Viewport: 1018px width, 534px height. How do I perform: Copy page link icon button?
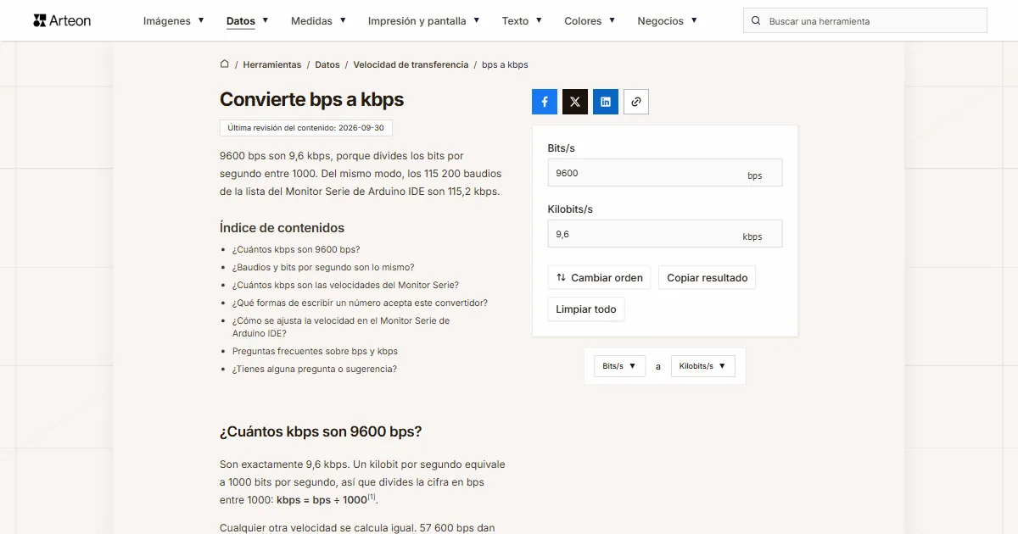(x=636, y=102)
